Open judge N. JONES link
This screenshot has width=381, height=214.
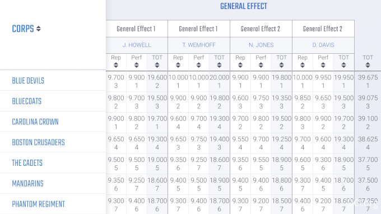tap(261, 45)
